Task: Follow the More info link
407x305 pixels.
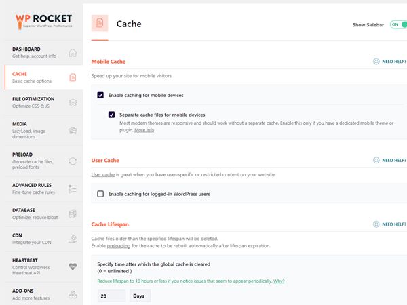Action: point(144,130)
